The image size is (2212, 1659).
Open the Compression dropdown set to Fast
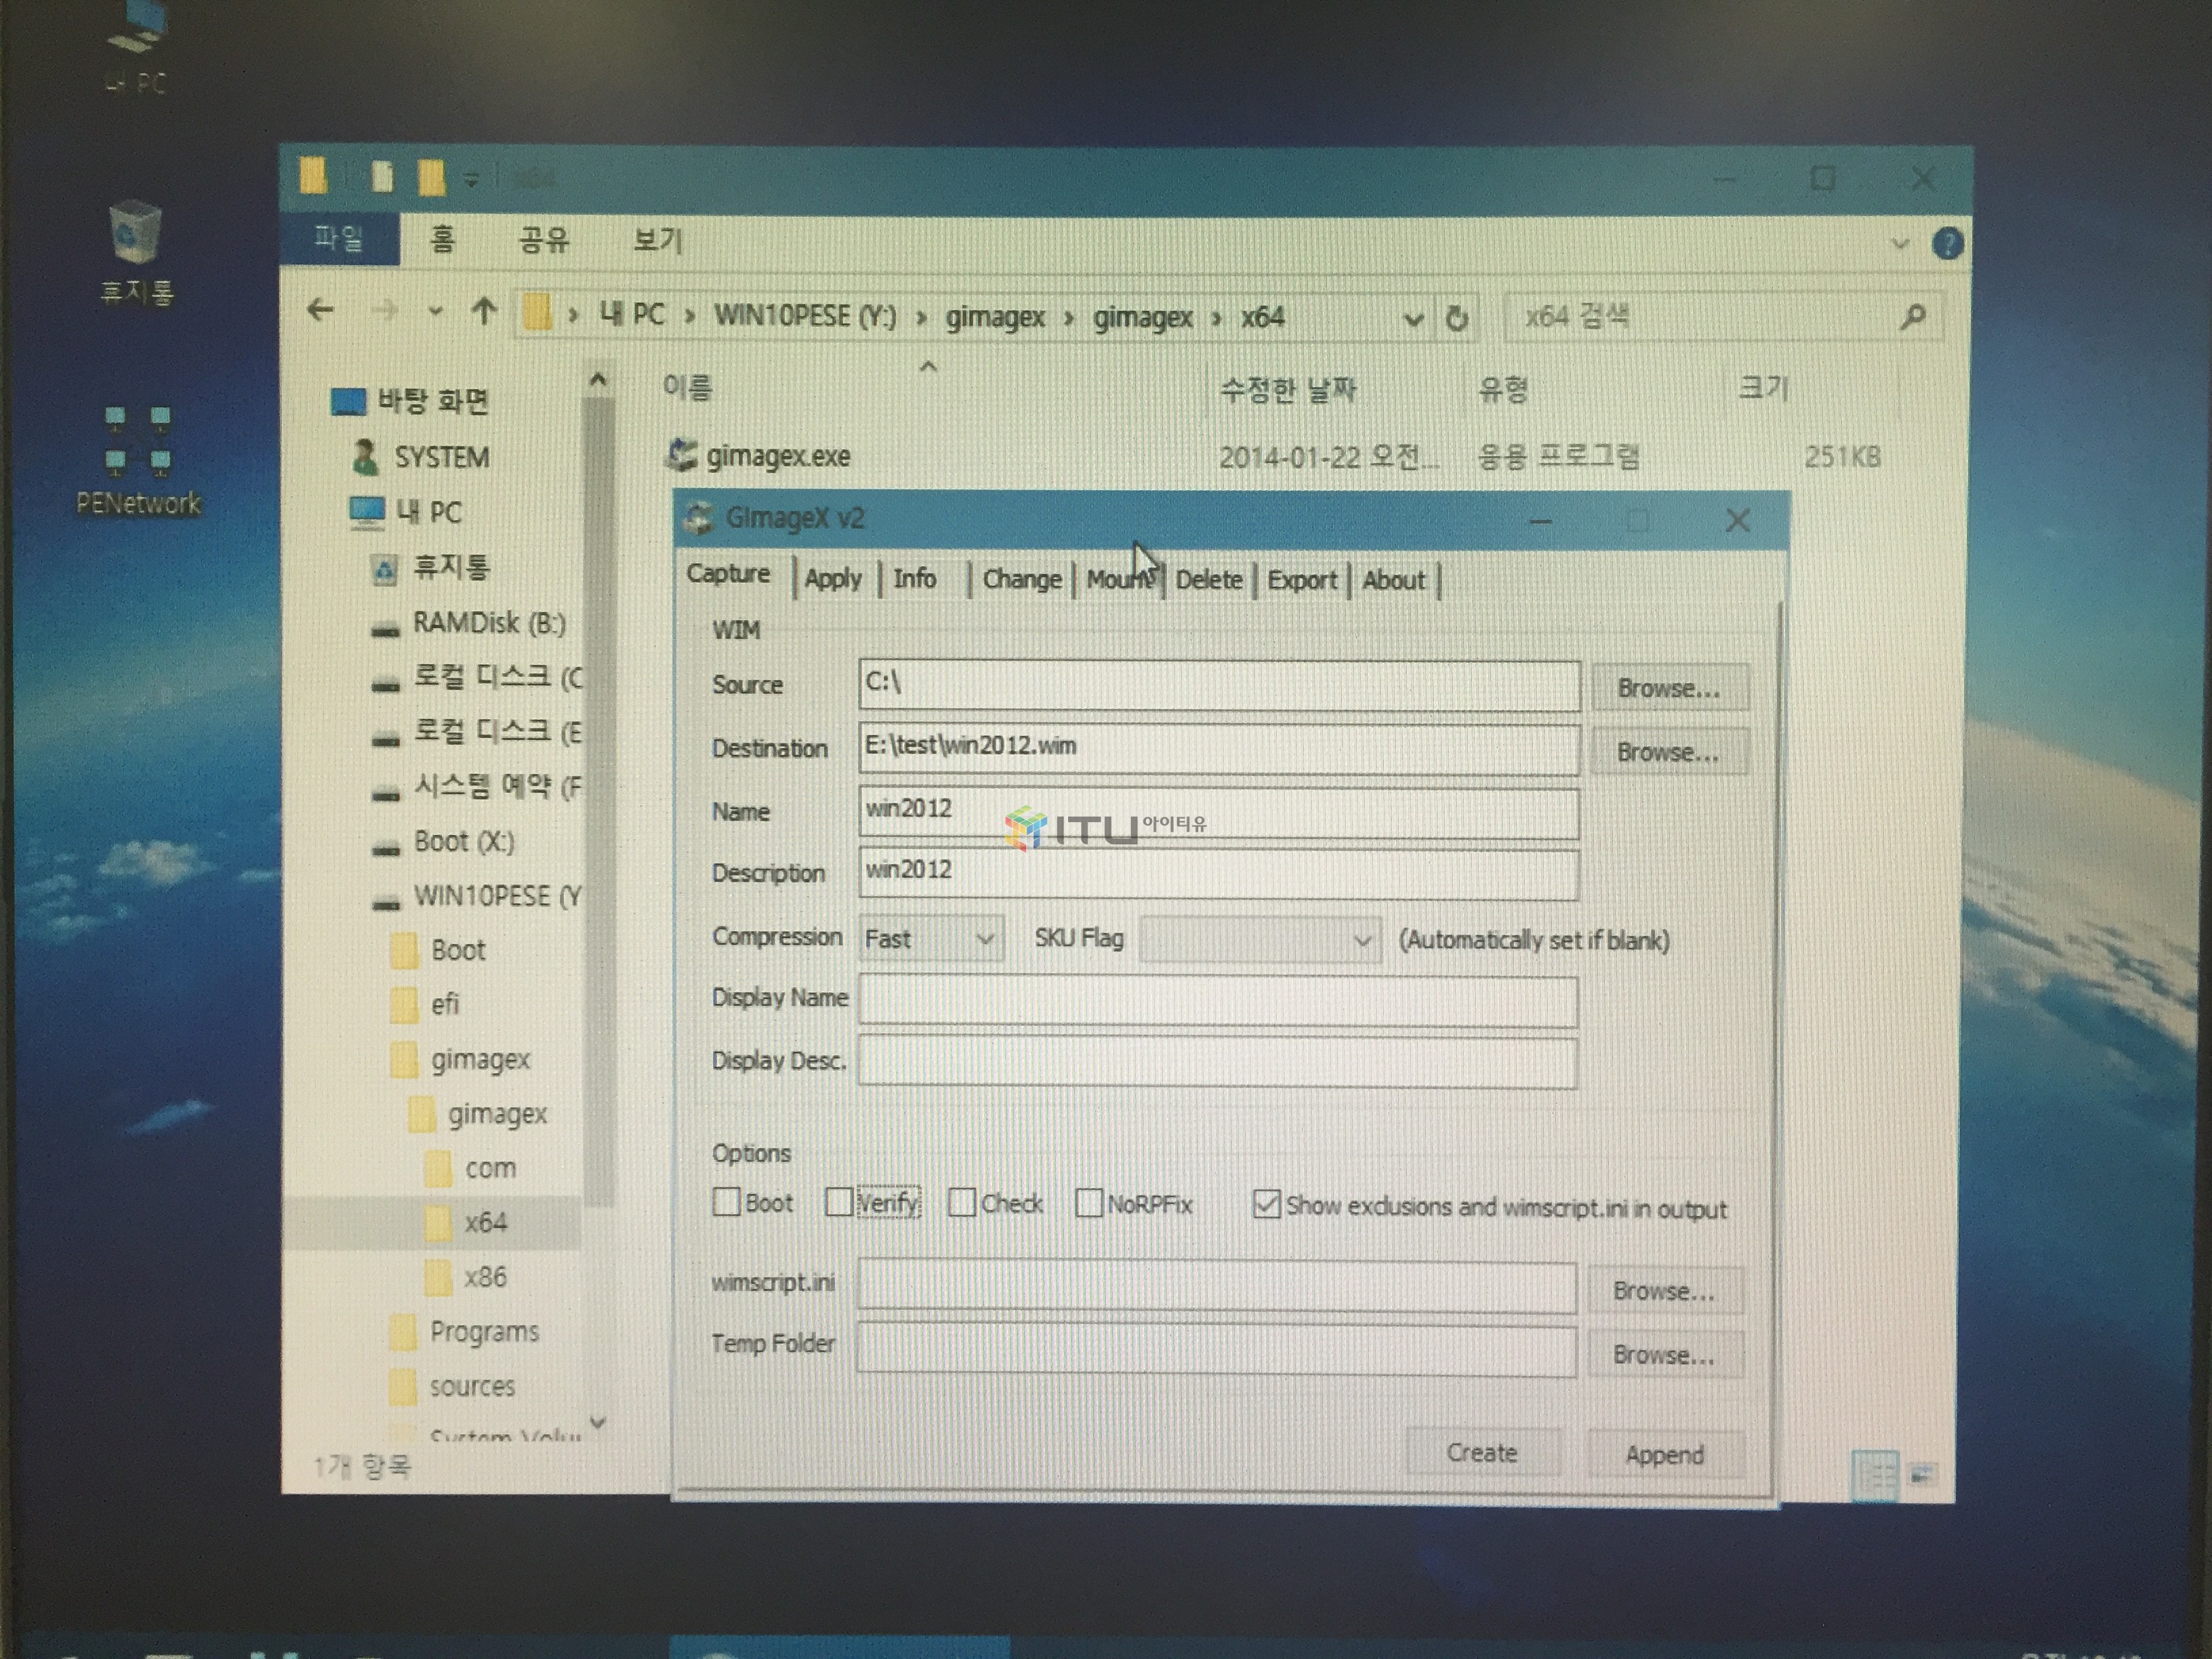point(930,939)
